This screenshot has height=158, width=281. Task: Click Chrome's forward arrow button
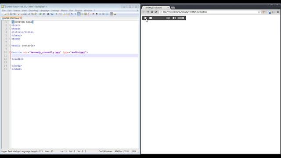tap(148, 12)
